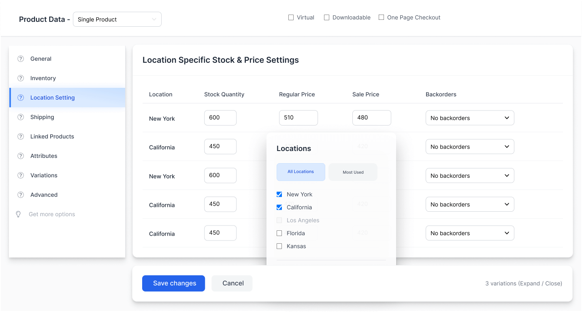
Task: Switch to the Most Used tab
Action: [x=353, y=172]
